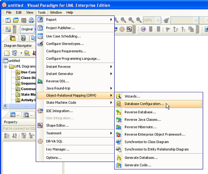Click the Reverse Hibernate icon

point(118,127)
